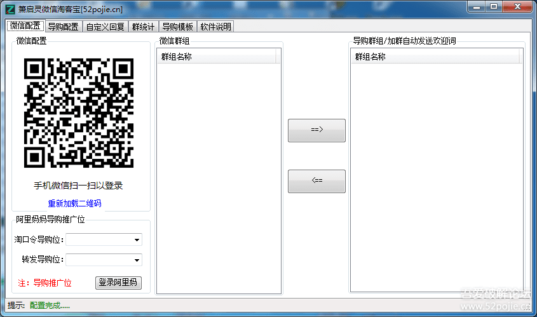Click the green Z app icon in title bar

point(10,10)
